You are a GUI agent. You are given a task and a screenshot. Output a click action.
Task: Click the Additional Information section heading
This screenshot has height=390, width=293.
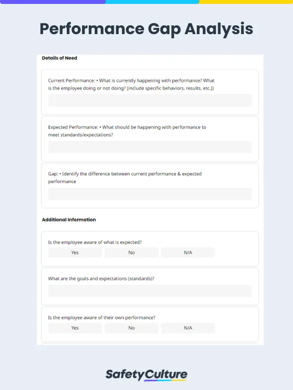coord(69,220)
